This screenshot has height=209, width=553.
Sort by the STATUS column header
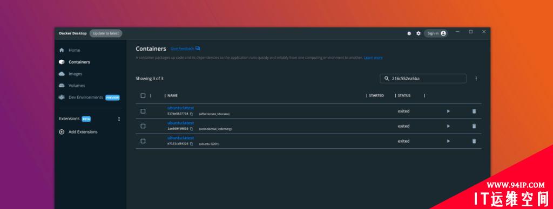point(404,95)
